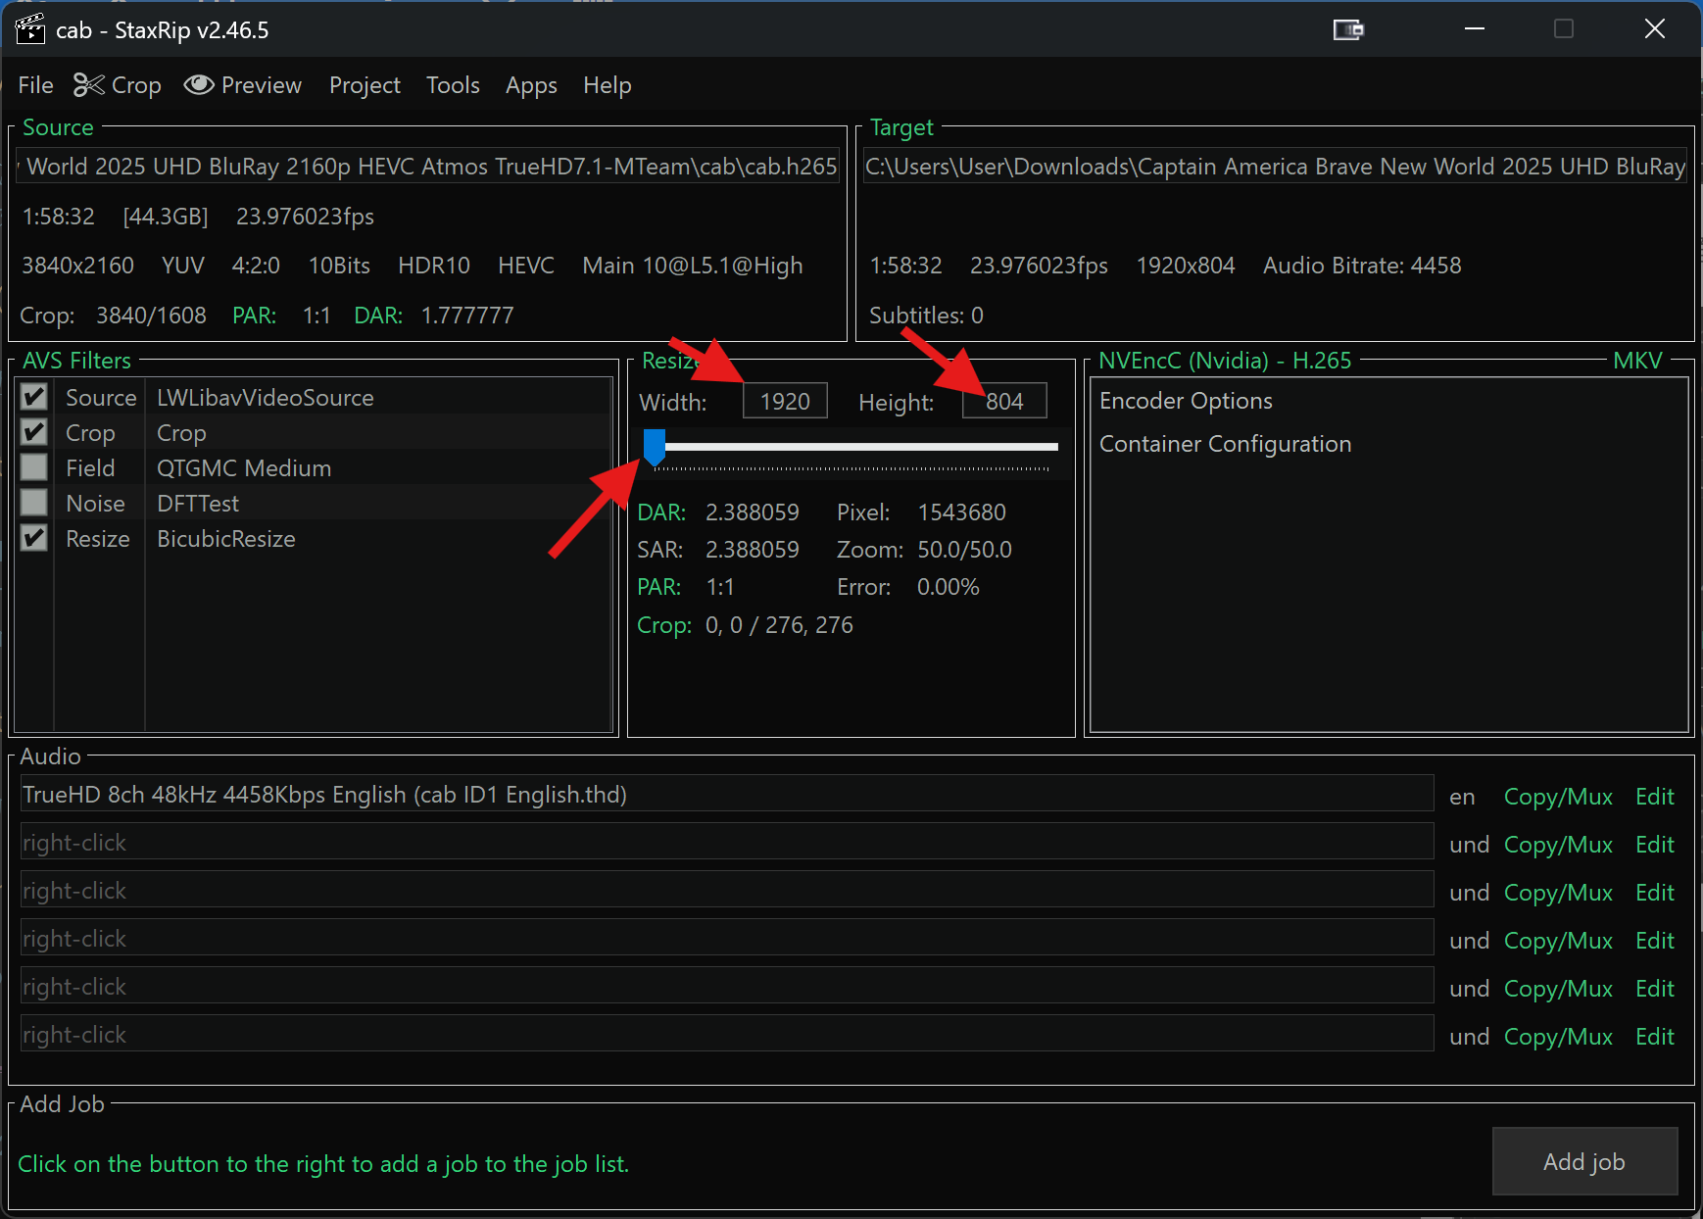1703x1219 pixels.
Task: Click the Width input field
Action: 785,401
